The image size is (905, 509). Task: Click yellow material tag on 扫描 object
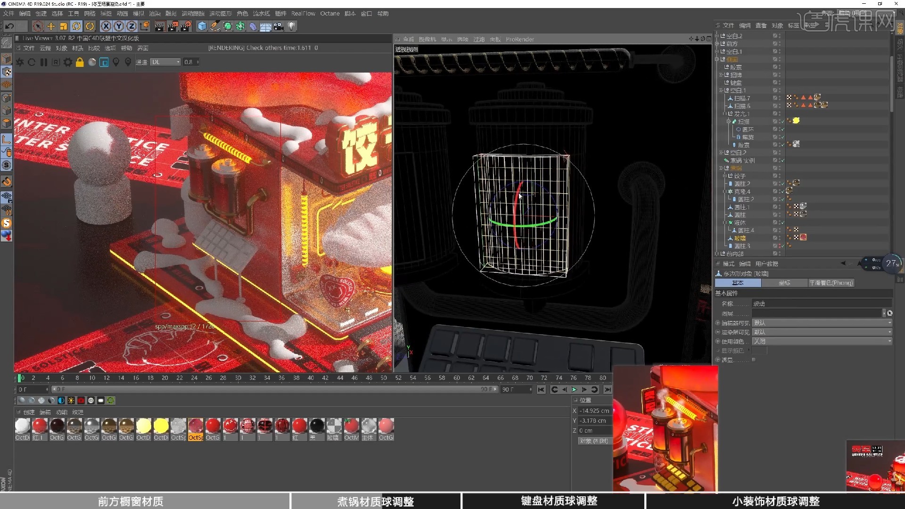(796, 121)
